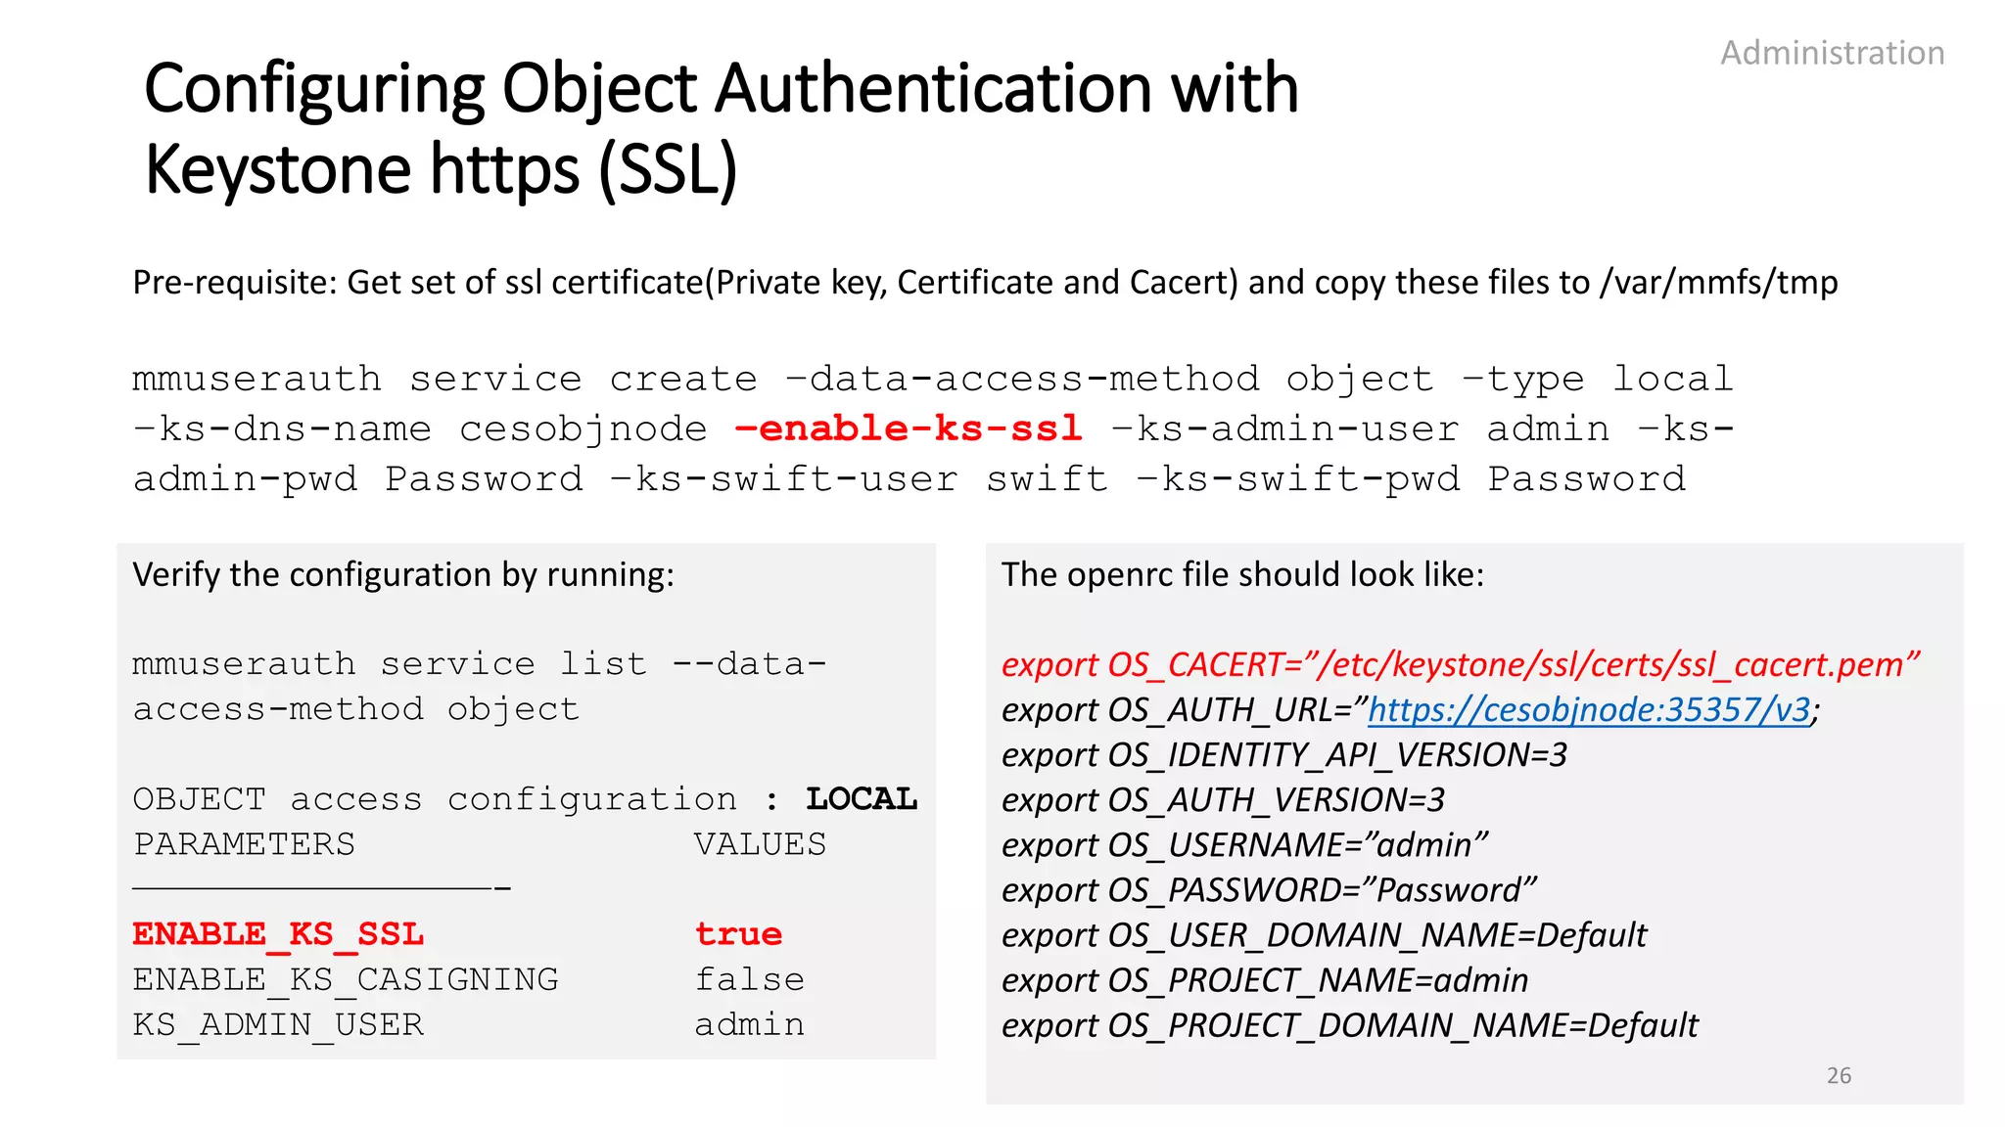
Task: Click 'export OS_PROJECT_NAME=admin' line
Action: pos(1265,980)
